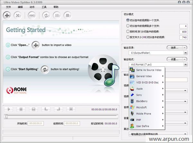193x143 pixels.
Task: Click the General Video clapboard icon
Action: pyautogui.click(x=132, y=76)
